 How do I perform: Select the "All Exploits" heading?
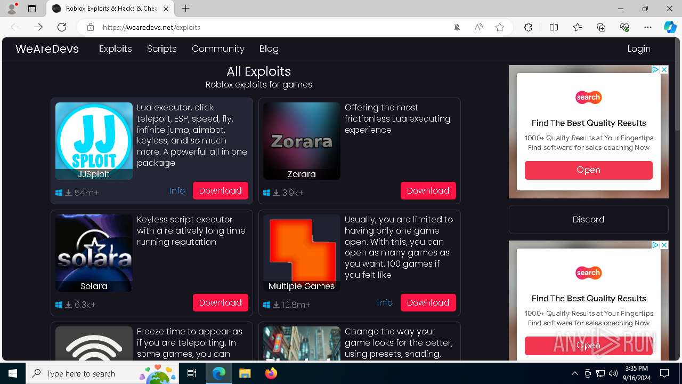pyautogui.click(x=258, y=71)
